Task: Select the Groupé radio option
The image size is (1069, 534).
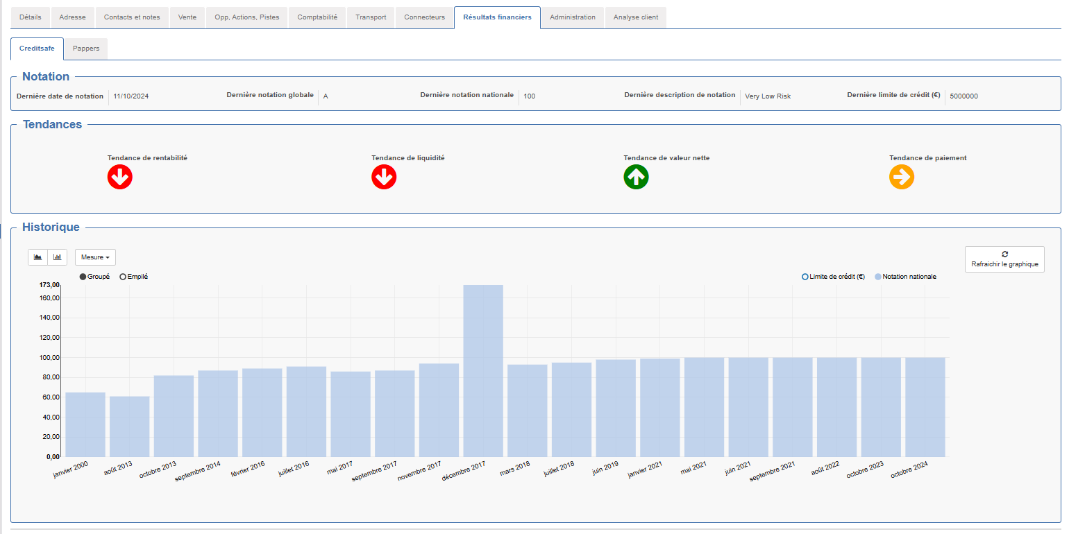Action: pyautogui.click(x=94, y=277)
